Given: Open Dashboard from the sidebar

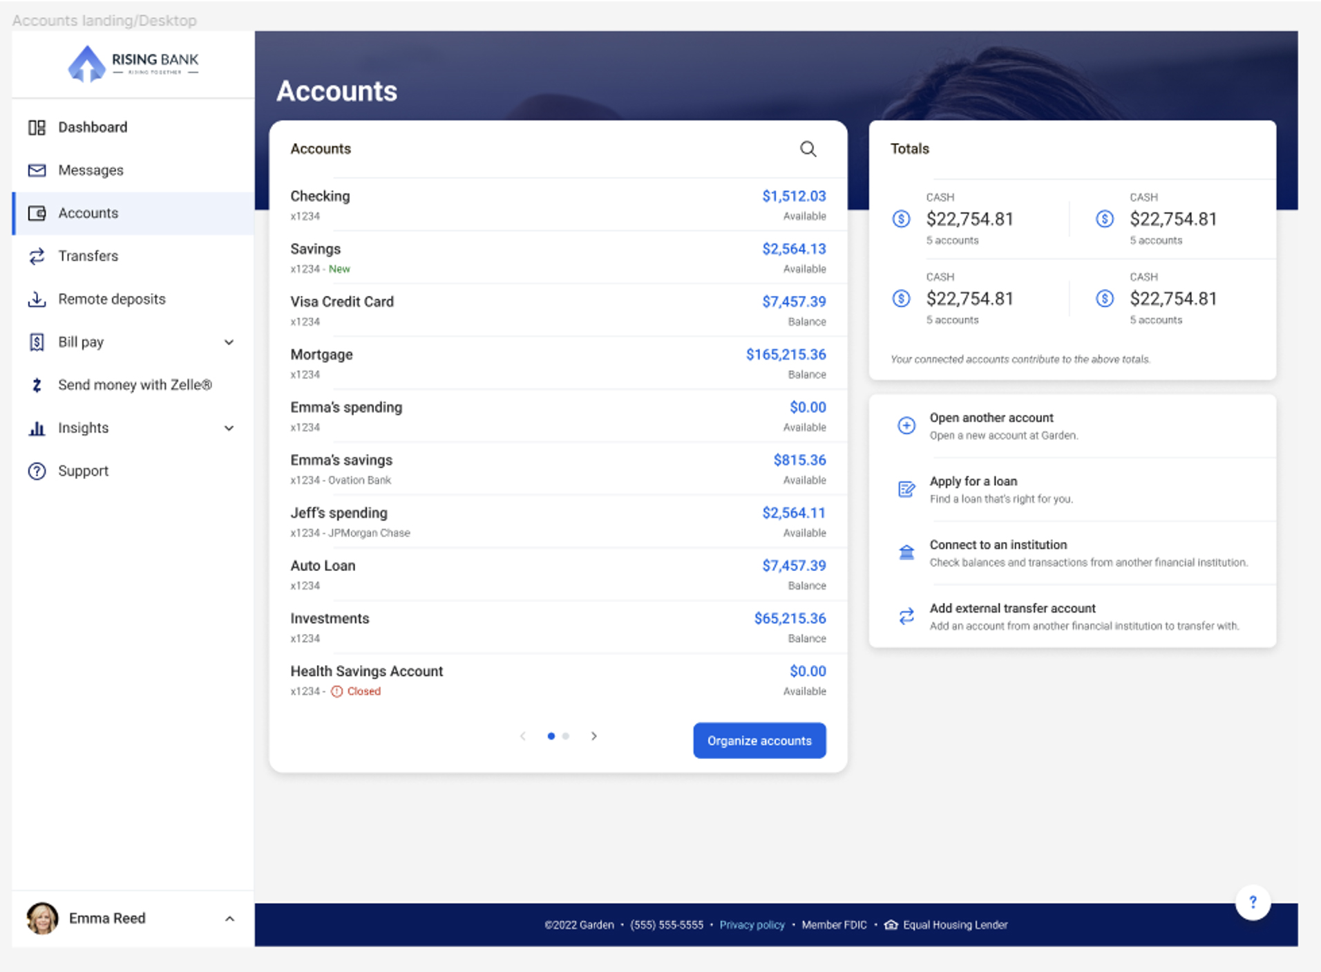Looking at the screenshot, I should tap(93, 127).
